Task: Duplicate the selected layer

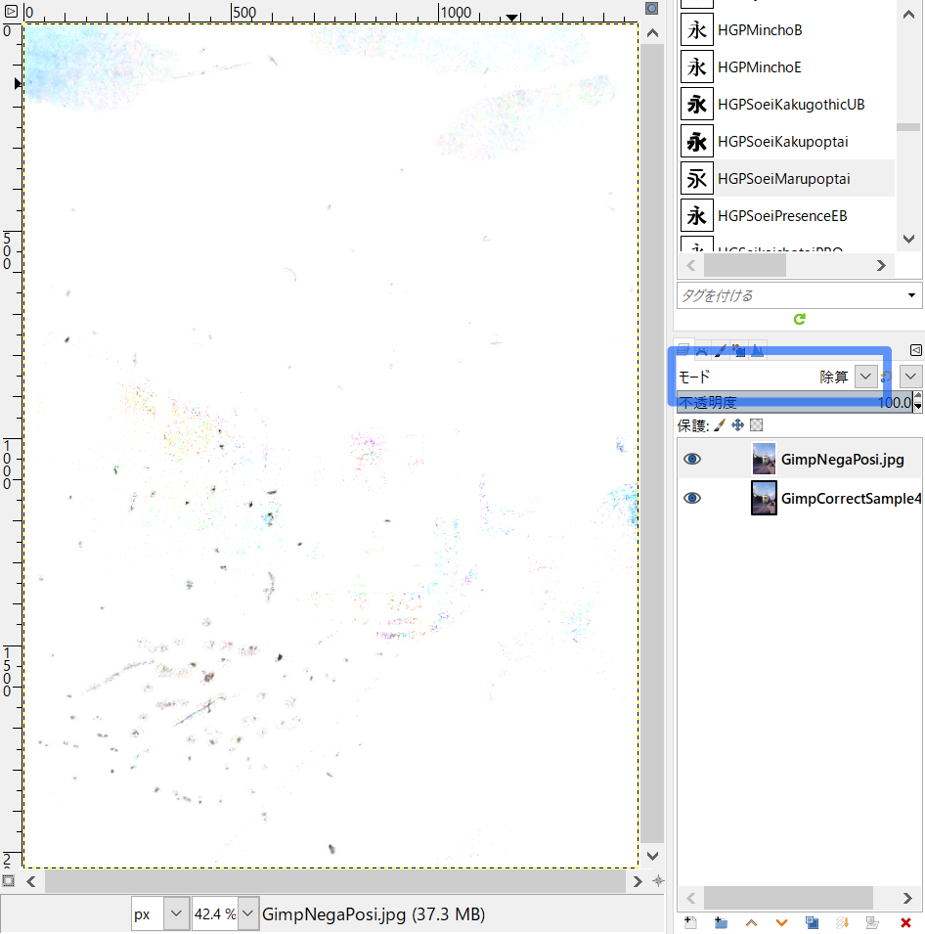Action: pyautogui.click(x=812, y=922)
